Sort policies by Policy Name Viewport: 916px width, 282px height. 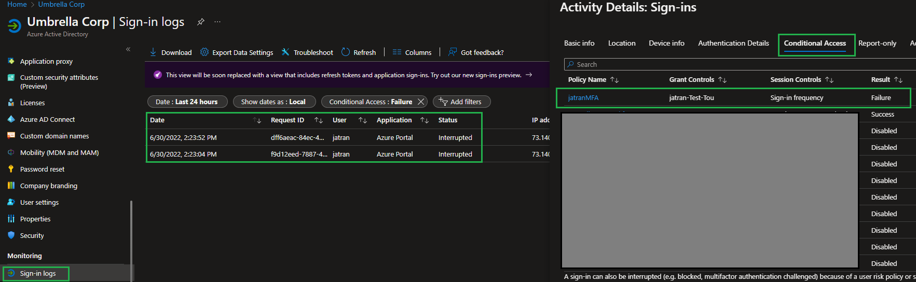click(x=614, y=80)
